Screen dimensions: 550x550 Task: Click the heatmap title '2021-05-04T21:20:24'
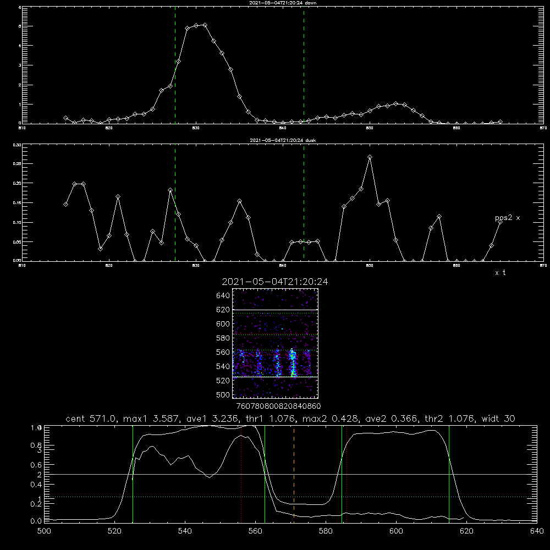click(275, 282)
